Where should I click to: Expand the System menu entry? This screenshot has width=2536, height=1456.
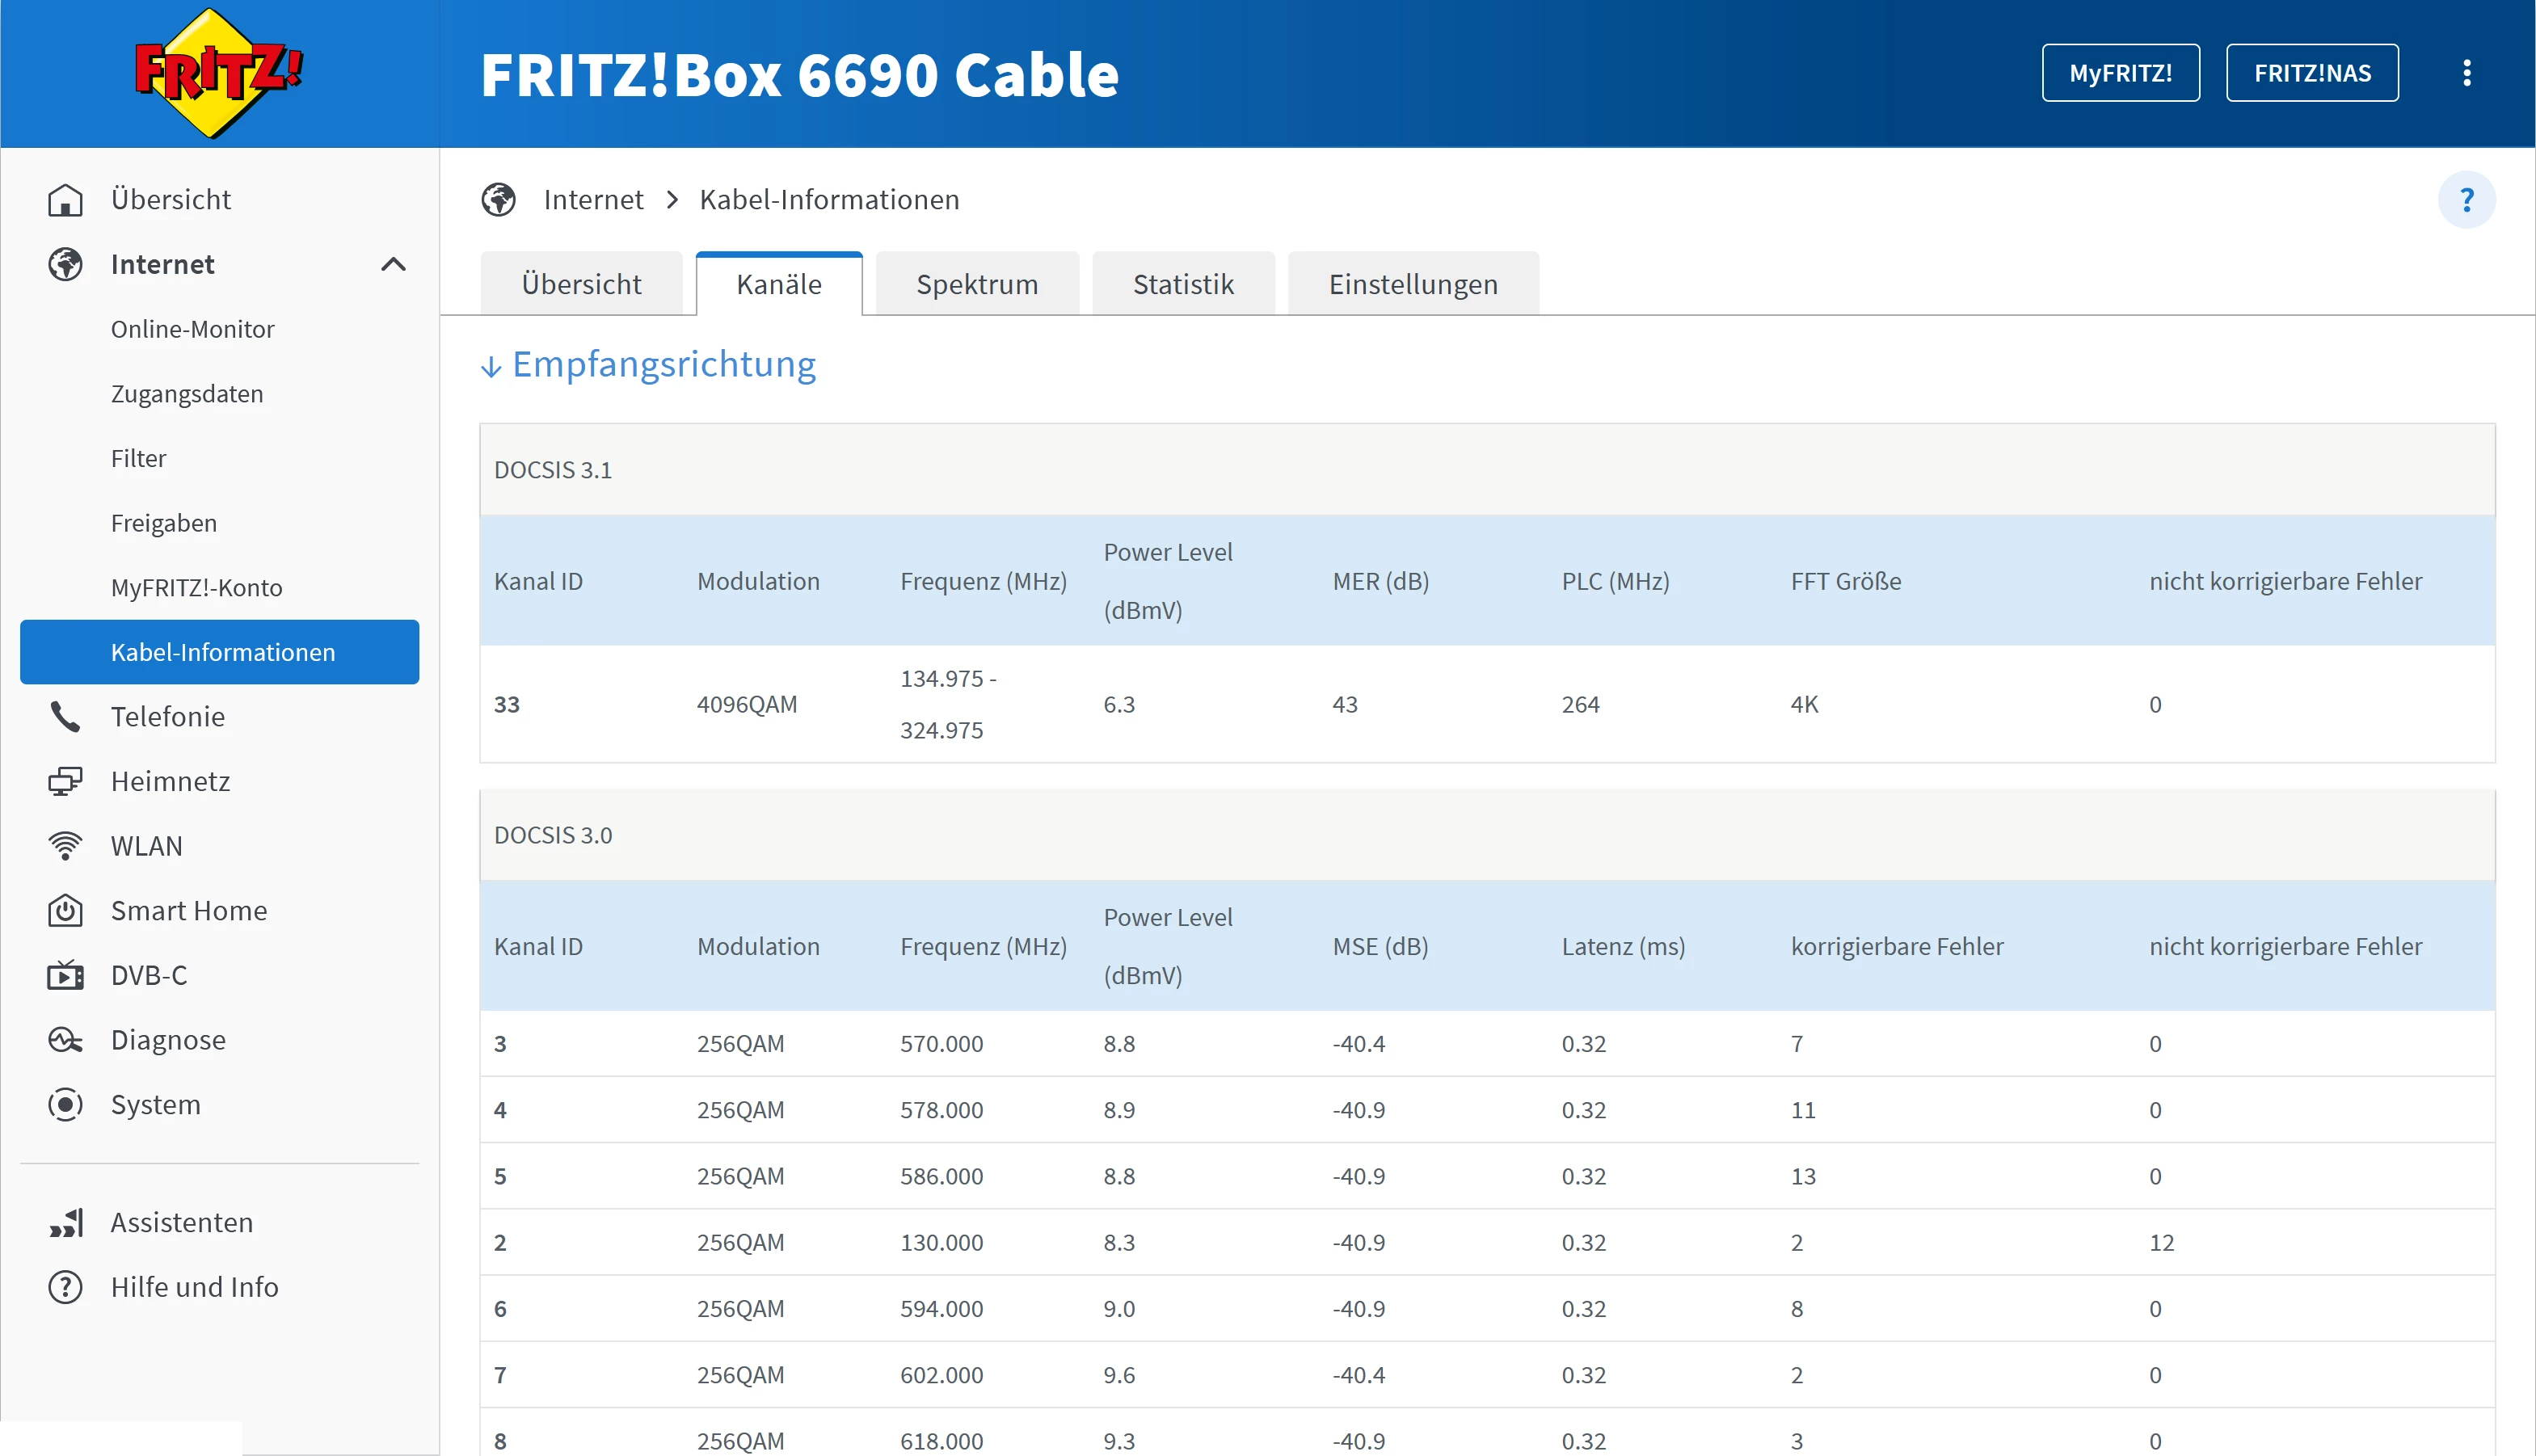click(155, 1104)
